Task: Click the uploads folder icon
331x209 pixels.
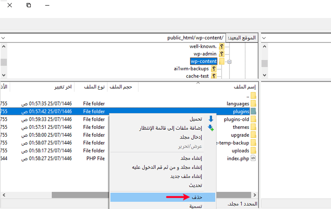Action: click(x=253, y=150)
